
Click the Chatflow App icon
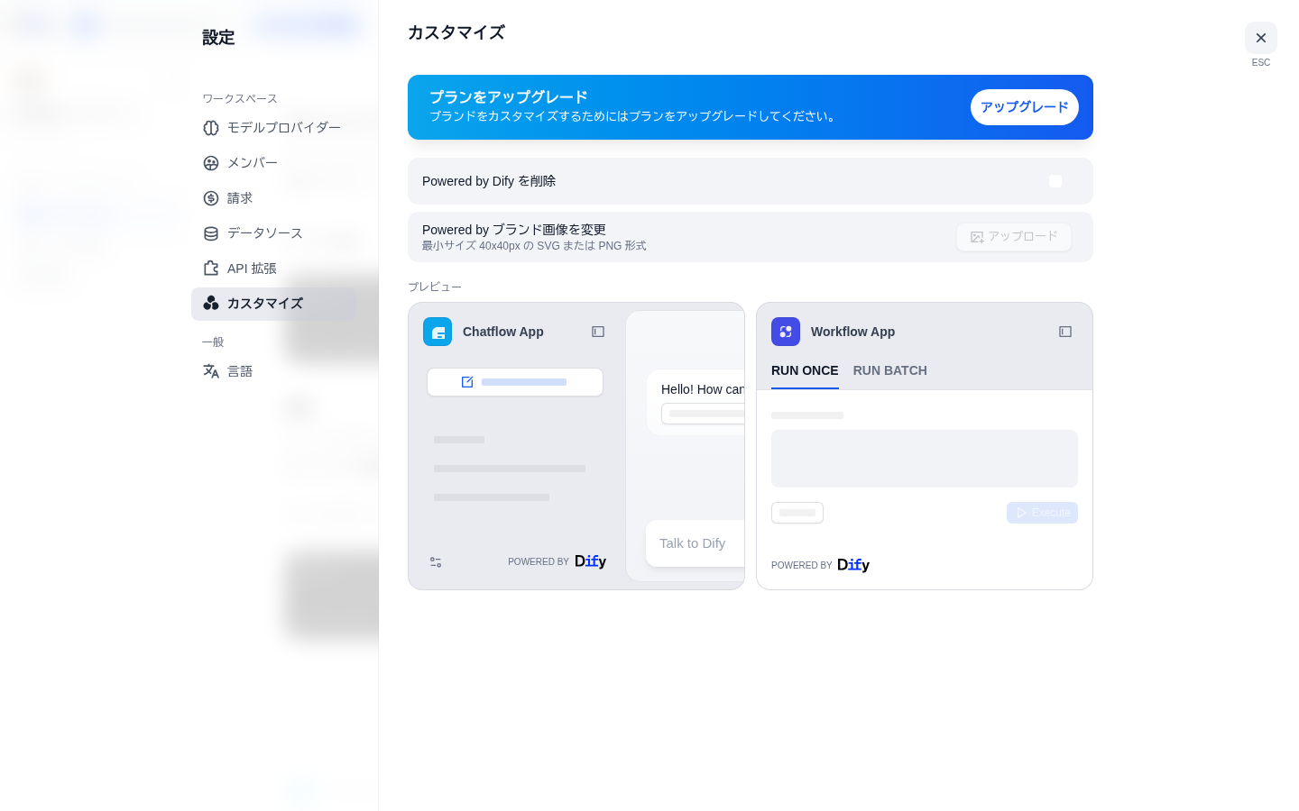coord(438,332)
